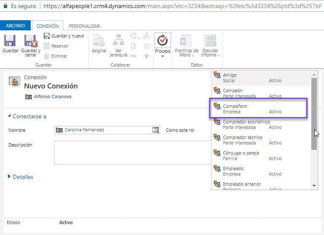The width and height of the screenshot is (324, 235).
Task: Open the Plantillas de Word dropdown
Action: [x=192, y=56]
